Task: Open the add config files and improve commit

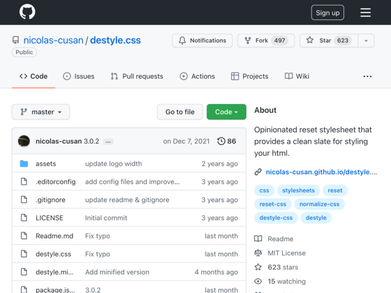Action: pos(132,182)
